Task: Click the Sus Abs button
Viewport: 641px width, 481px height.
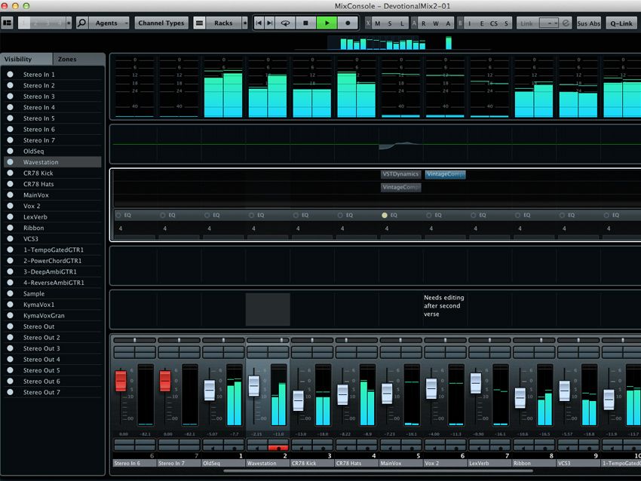Action: [x=588, y=23]
